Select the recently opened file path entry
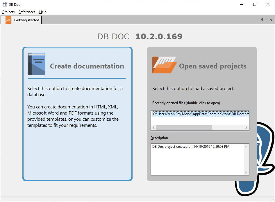 tap(200, 114)
